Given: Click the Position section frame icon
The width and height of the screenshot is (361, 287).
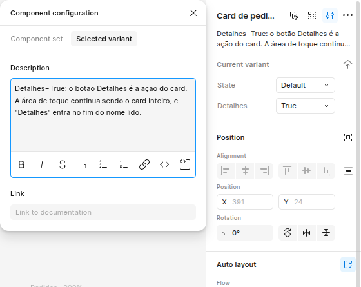Looking at the screenshot, I should pos(348,137).
